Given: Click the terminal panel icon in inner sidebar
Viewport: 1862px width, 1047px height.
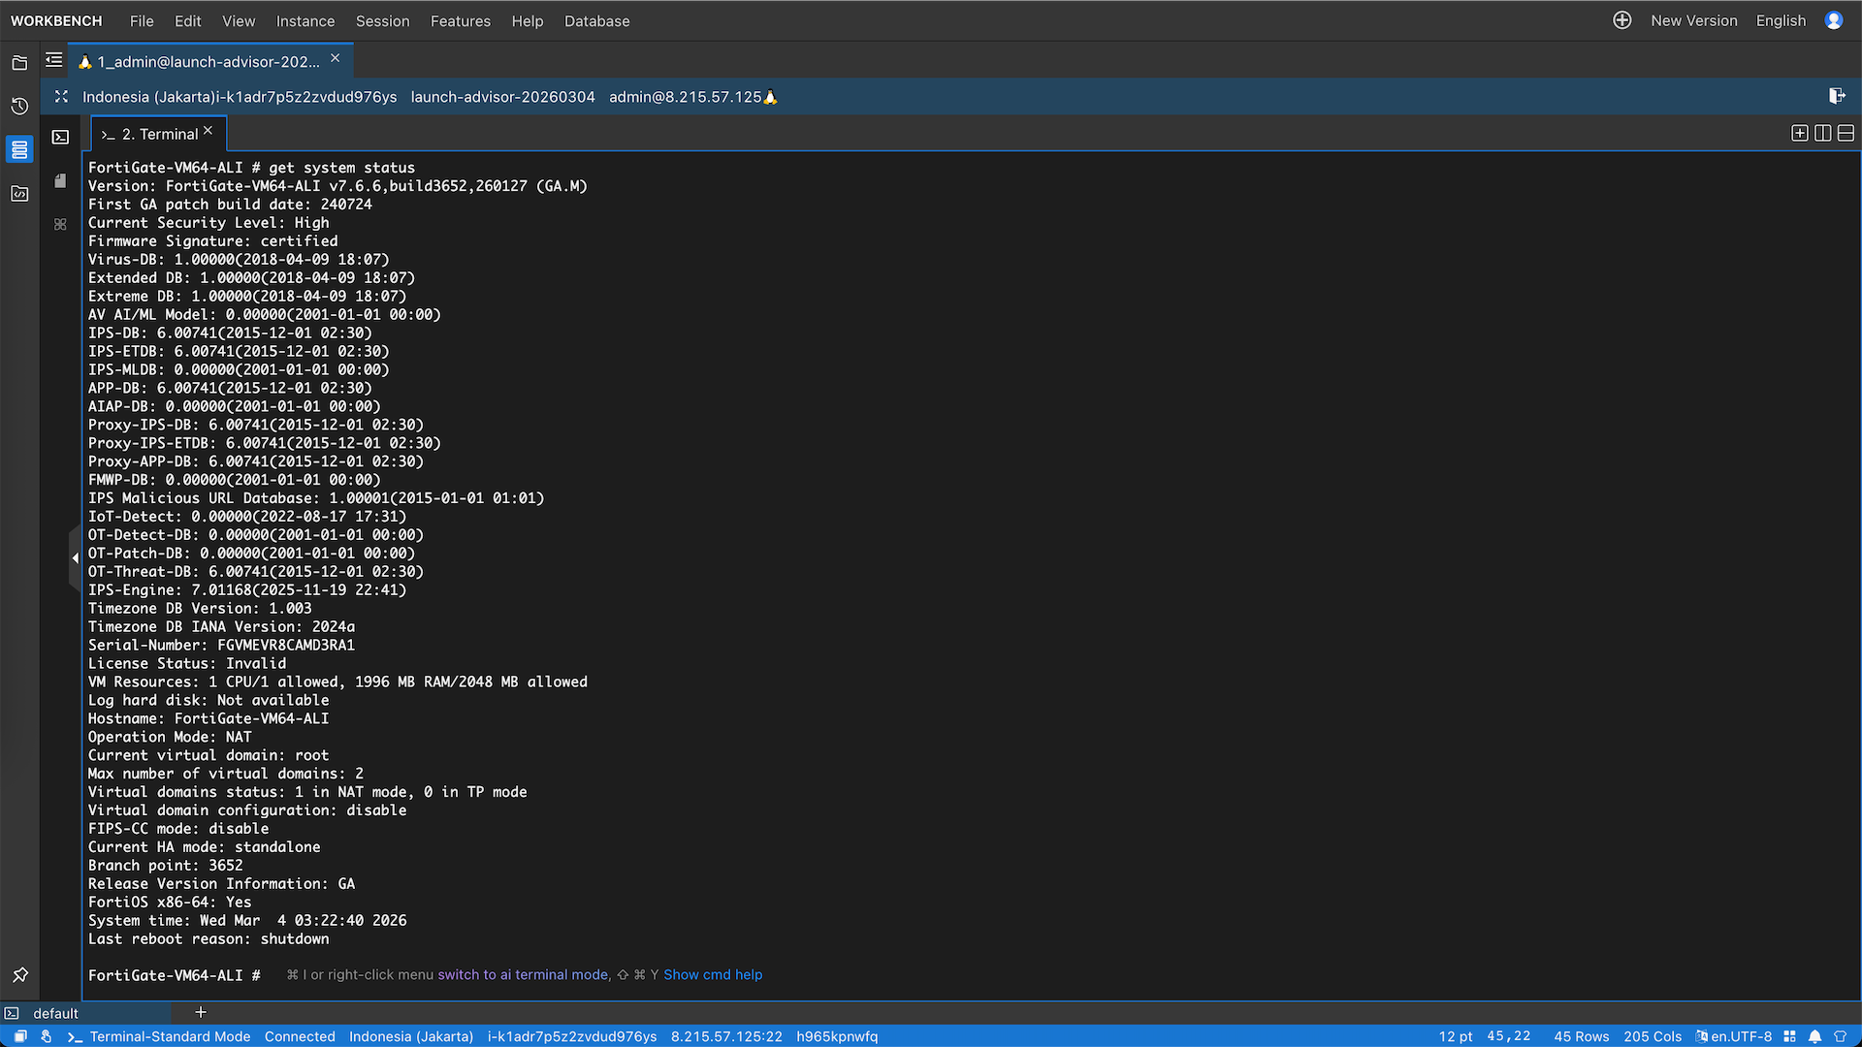Looking at the screenshot, I should pyautogui.click(x=60, y=137).
